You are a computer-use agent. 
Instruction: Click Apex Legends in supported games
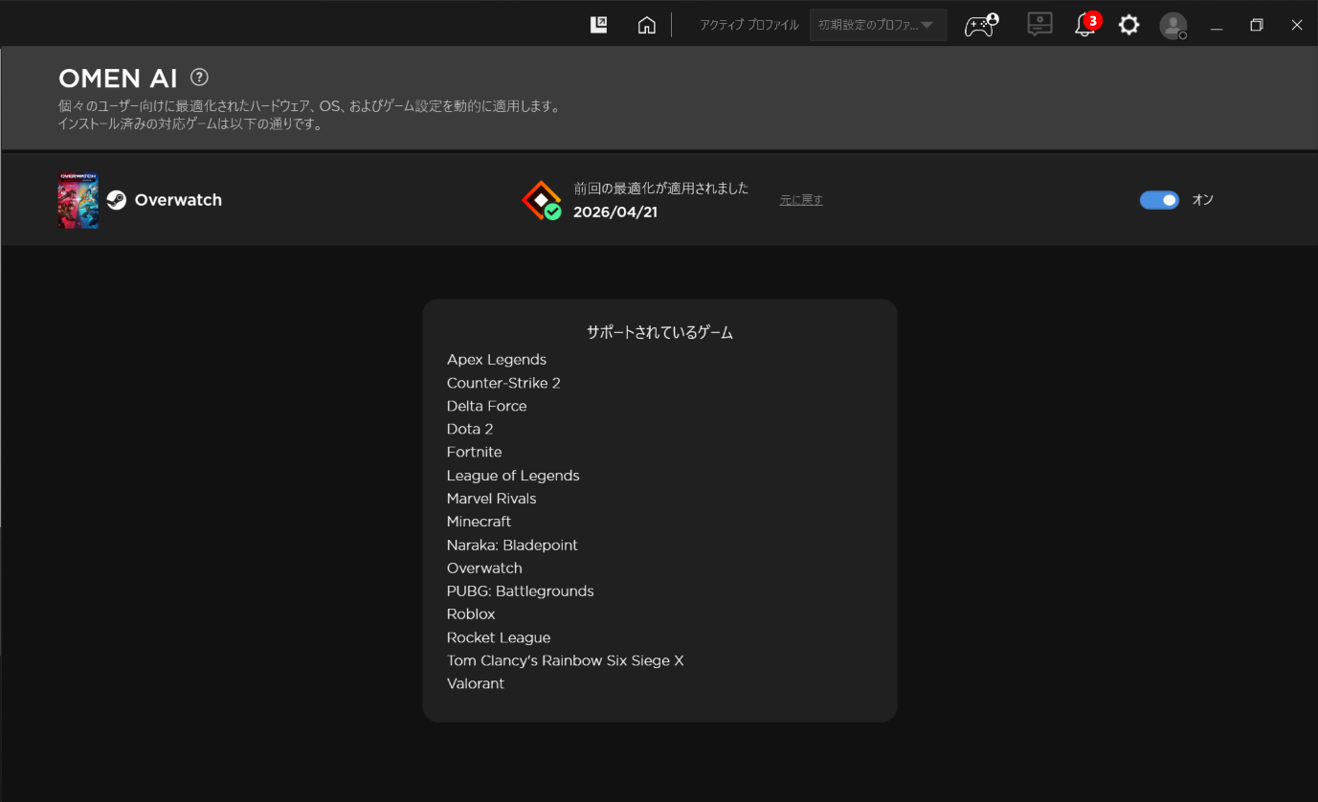[497, 360]
